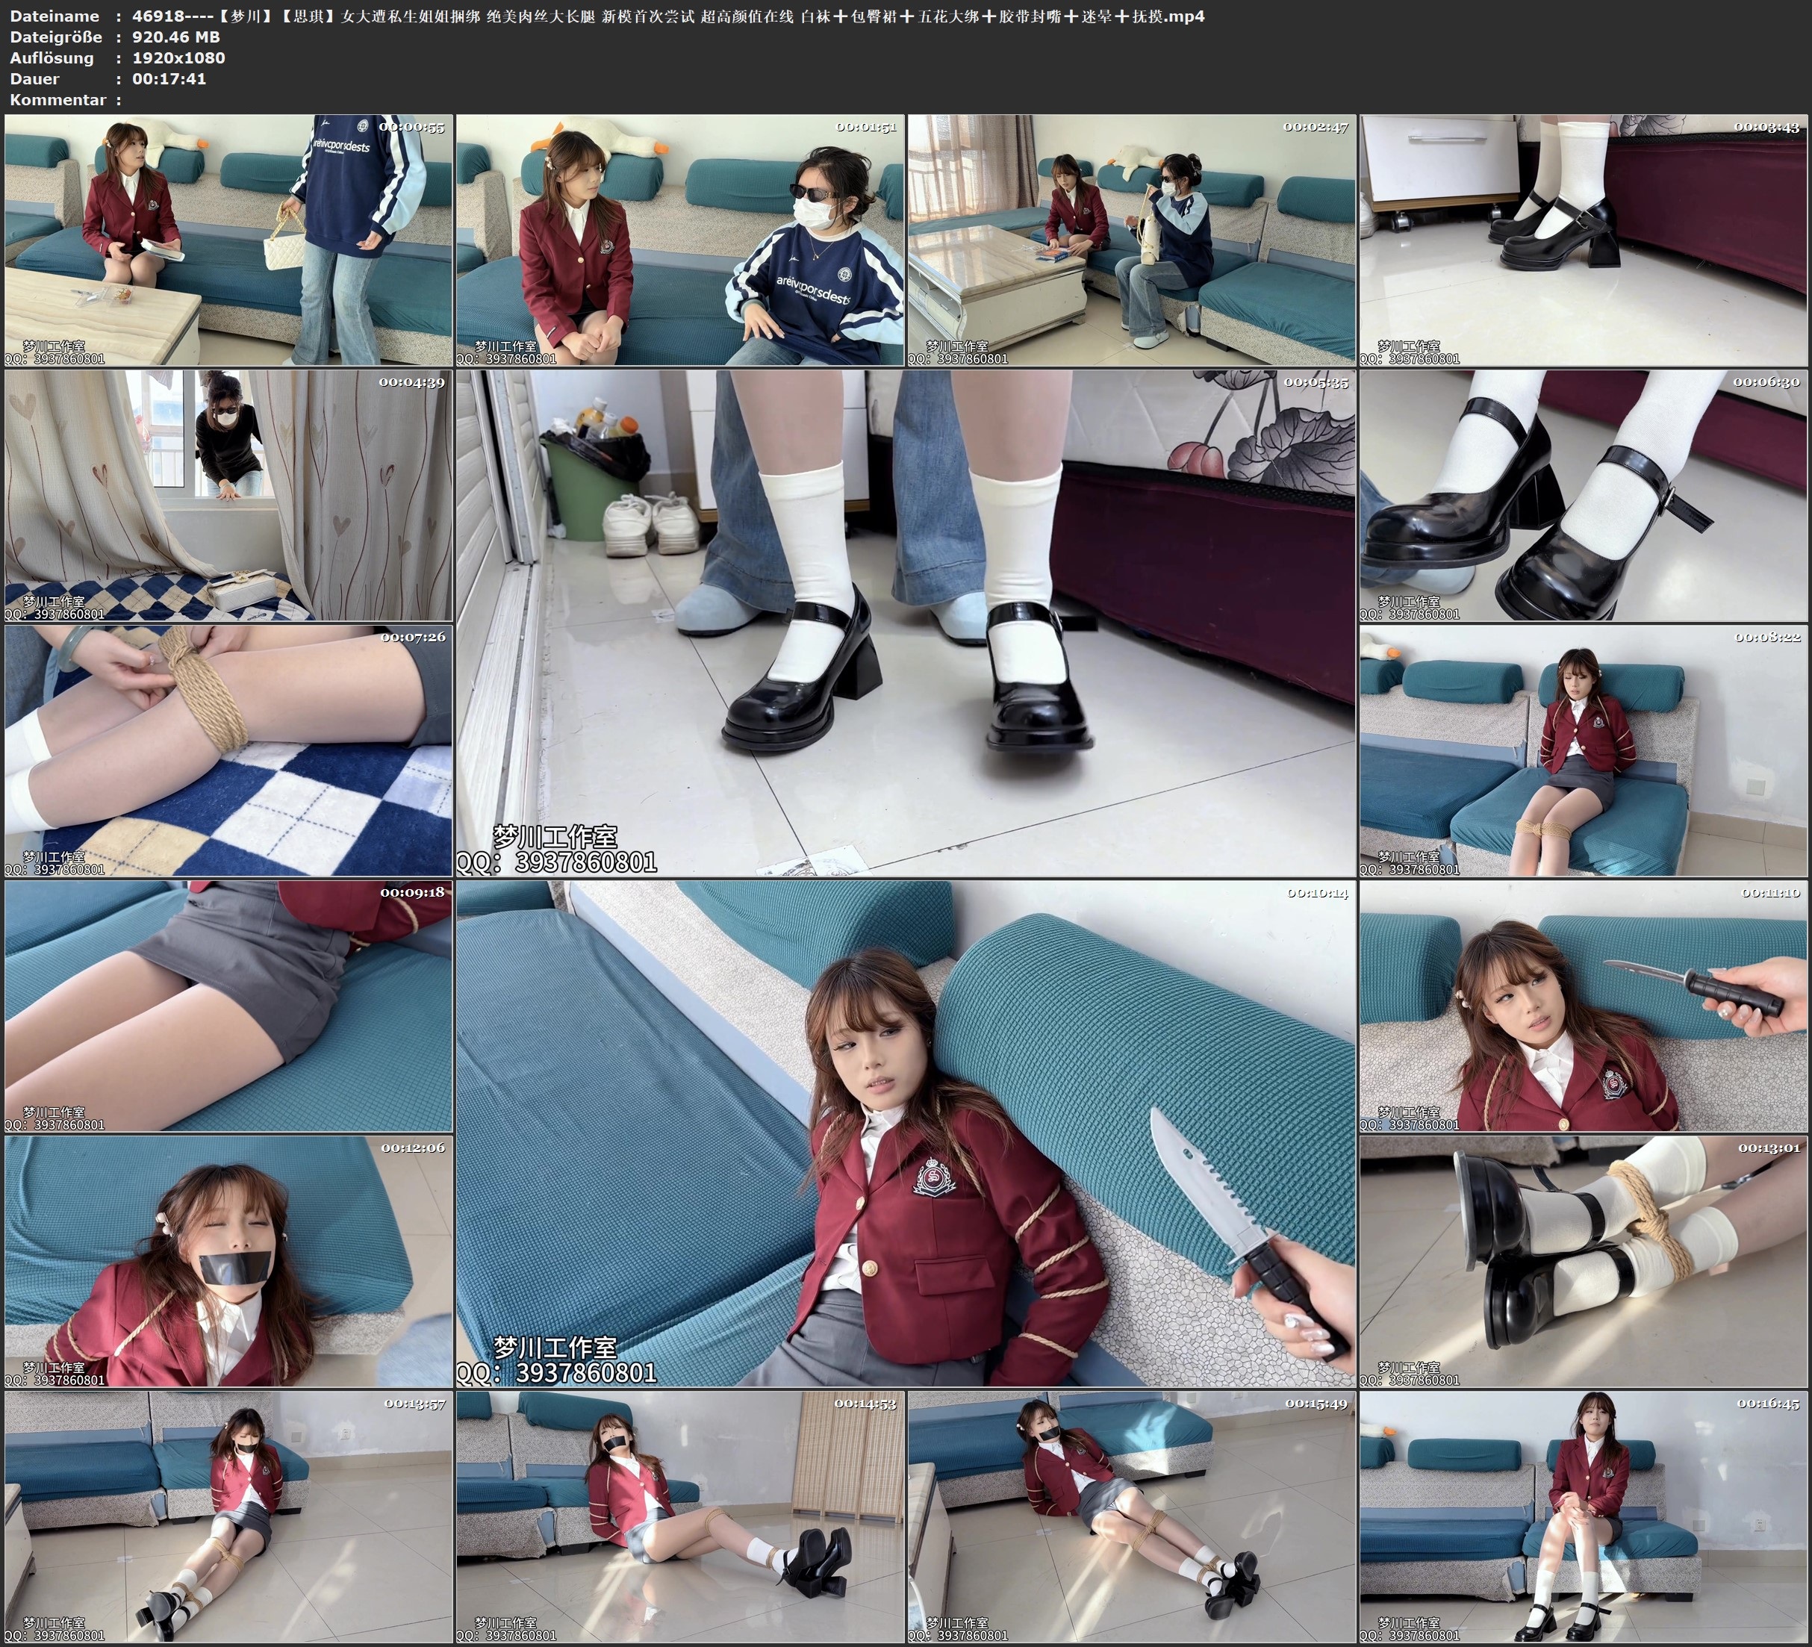The image size is (1812, 1647).
Task: Click the file size value 920.46 MB
Action: [176, 37]
